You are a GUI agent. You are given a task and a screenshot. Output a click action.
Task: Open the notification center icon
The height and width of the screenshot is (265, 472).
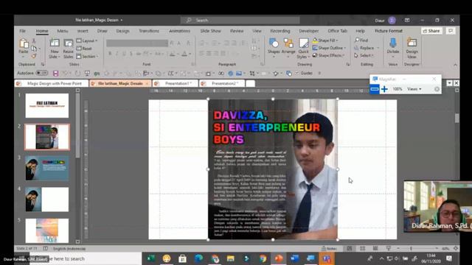449,258
